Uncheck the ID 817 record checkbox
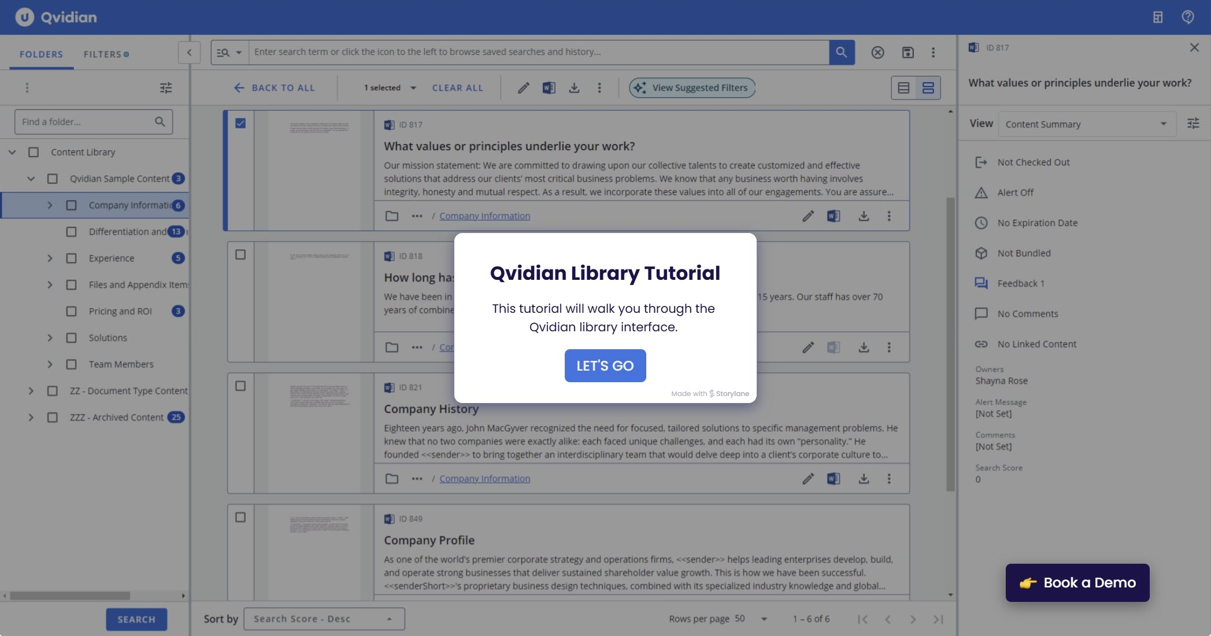The image size is (1211, 636). (240, 123)
